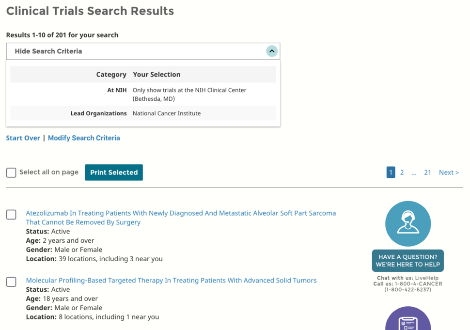Open Molecular Profiling-Based Targeted Therapy trial
Viewport: 470px width, 330px height.
[x=171, y=280]
